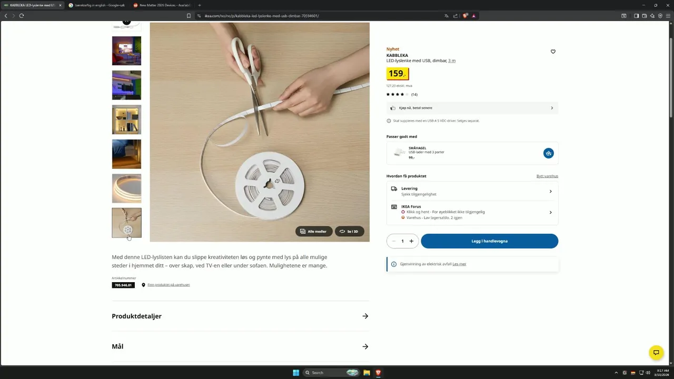Add SMÅHAGEL charger to cart with basket icon
This screenshot has height=379, width=674.
[549, 153]
